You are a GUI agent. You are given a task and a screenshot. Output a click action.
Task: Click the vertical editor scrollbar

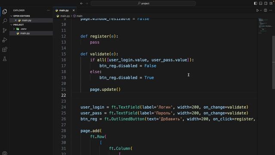pos(273,62)
